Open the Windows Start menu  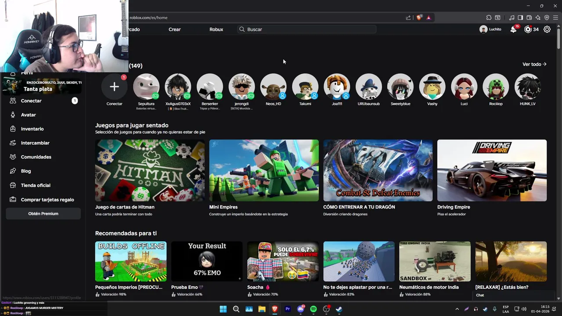tap(223, 309)
